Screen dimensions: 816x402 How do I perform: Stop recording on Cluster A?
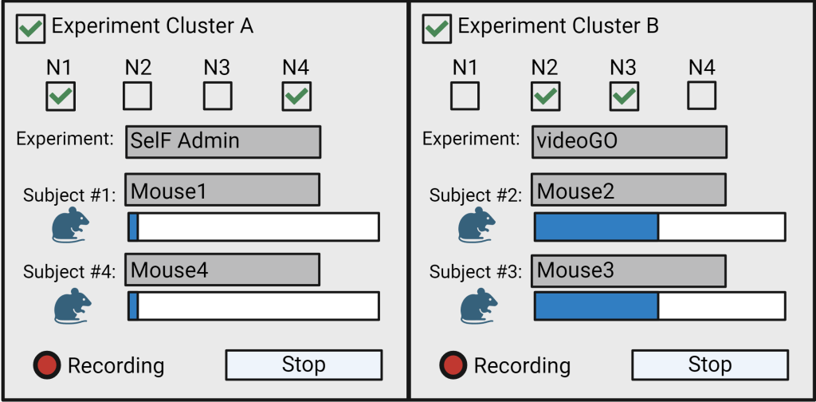click(304, 365)
